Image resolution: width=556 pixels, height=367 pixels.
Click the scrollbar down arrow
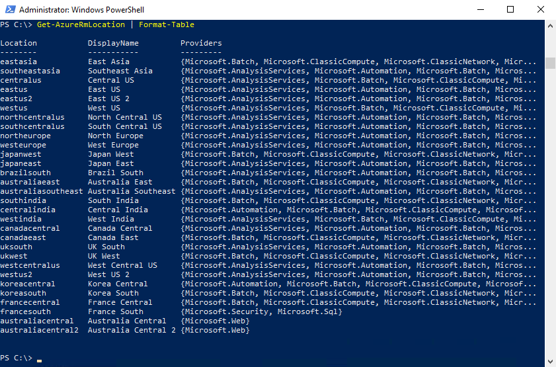[x=550, y=362]
